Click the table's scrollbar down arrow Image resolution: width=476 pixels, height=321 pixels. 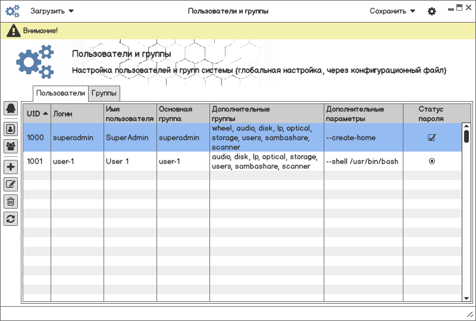point(466,298)
